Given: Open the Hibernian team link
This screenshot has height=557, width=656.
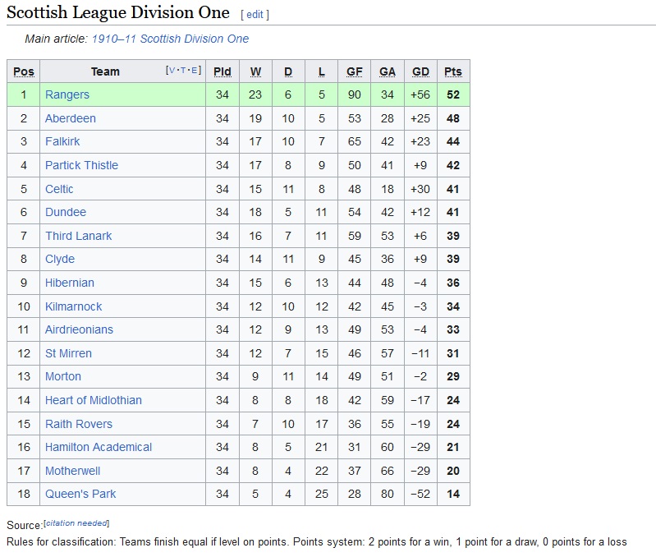Looking at the screenshot, I should (70, 283).
